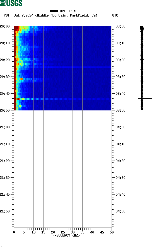This screenshot has width=154, height=250.
Task: Click the '21:10' PDT time label
Action: point(5,144)
